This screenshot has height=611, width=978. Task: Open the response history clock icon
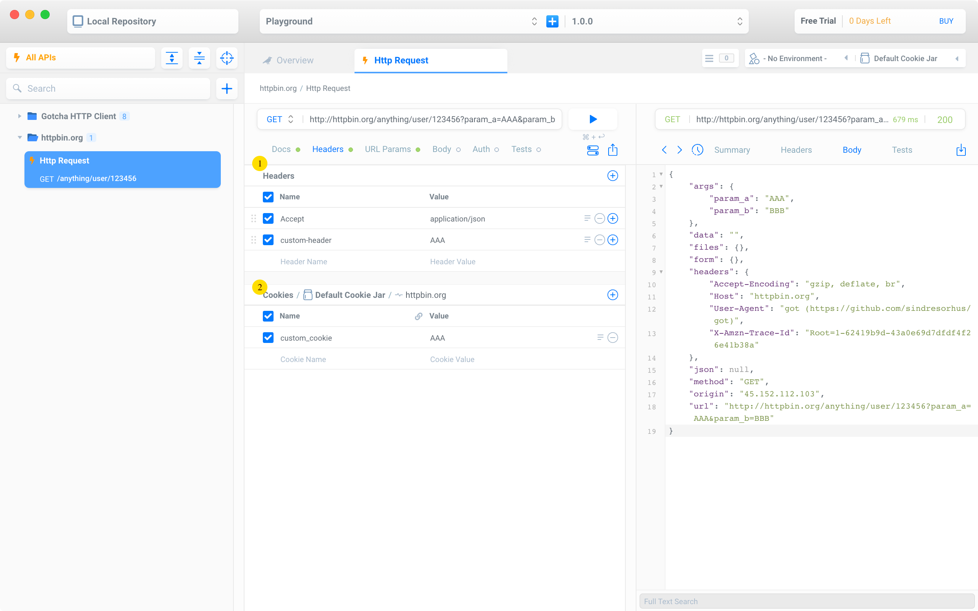click(697, 150)
